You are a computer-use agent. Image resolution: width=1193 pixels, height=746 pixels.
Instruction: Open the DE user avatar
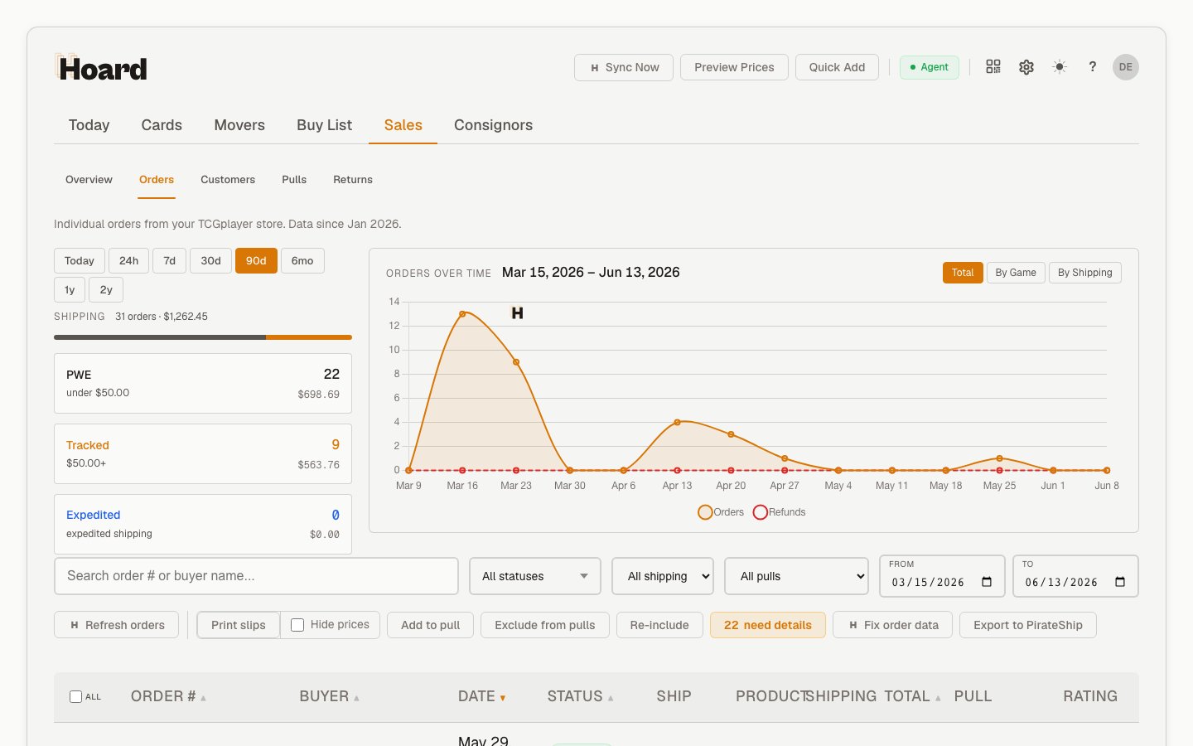[x=1126, y=67]
